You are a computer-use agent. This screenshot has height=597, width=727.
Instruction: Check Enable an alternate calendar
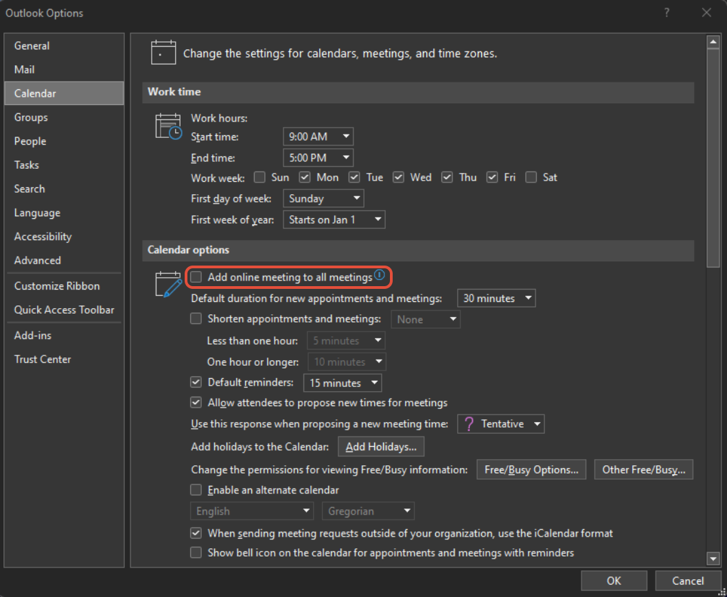pyautogui.click(x=196, y=490)
